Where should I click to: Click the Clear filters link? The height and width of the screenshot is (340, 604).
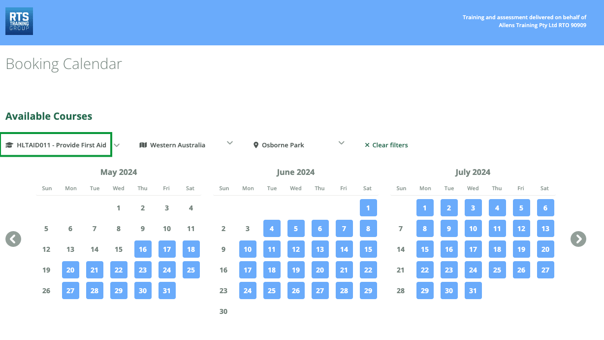[390, 145]
